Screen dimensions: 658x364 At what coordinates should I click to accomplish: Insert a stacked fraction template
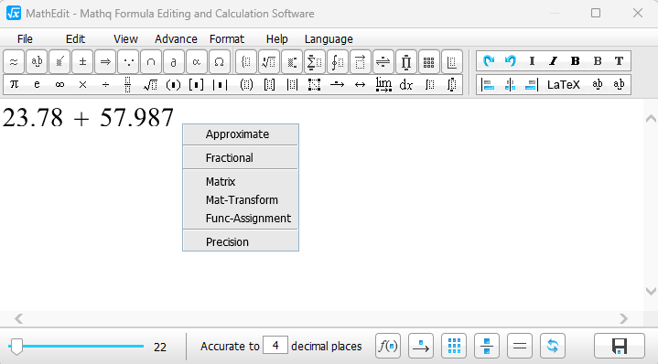(x=128, y=85)
